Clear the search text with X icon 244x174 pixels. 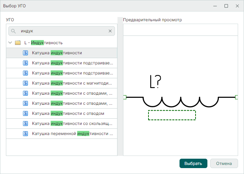point(110,31)
